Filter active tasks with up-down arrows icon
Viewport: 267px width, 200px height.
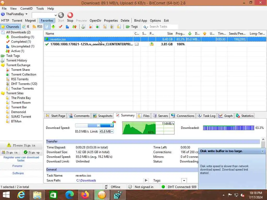coord(74,27)
